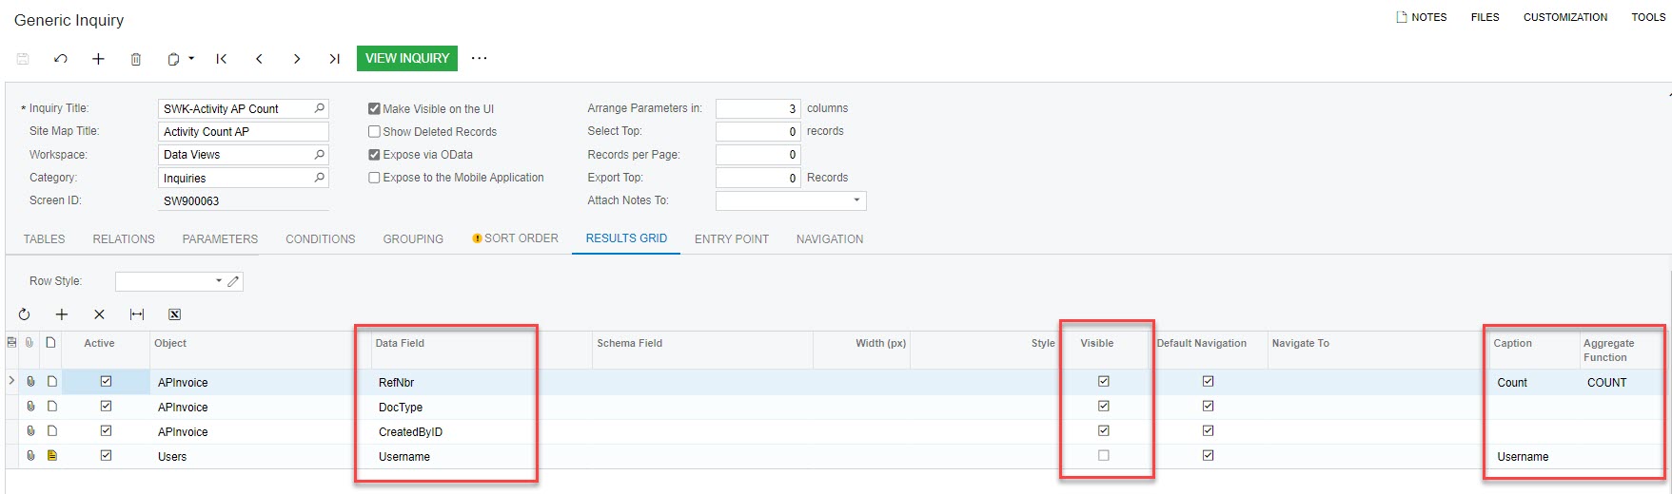
Task: Open the clipboard copy/paste dropdown icon
Action: (x=180, y=59)
